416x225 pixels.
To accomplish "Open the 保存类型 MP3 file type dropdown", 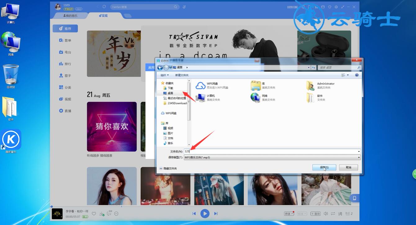I will 272,157.
